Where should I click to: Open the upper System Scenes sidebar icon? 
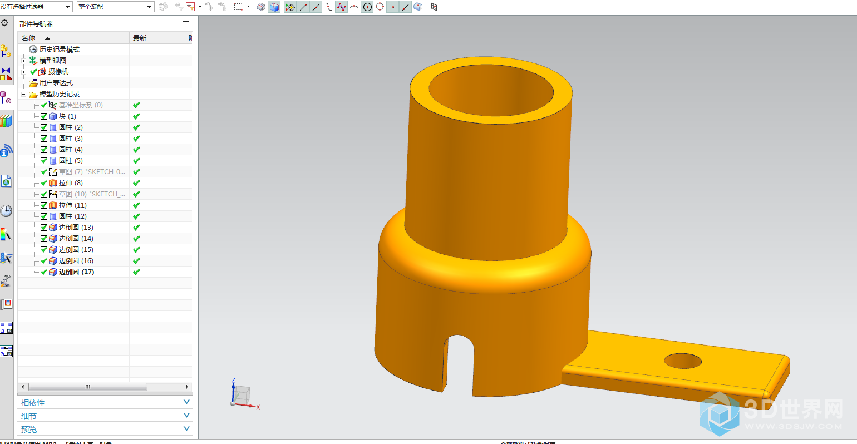(x=6, y=328)
